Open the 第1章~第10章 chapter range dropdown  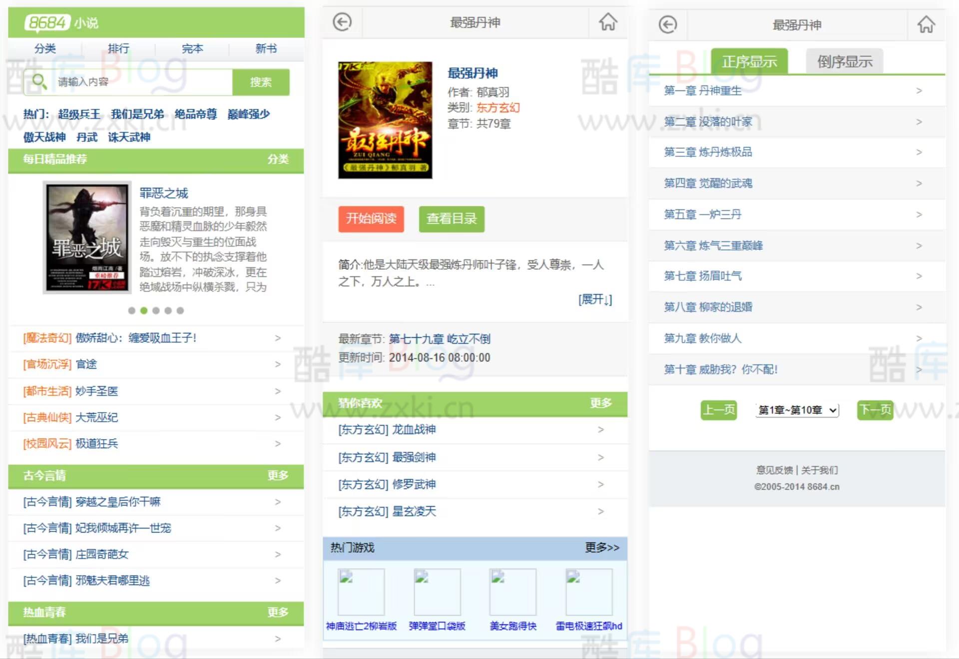click(x=796, y=410)
